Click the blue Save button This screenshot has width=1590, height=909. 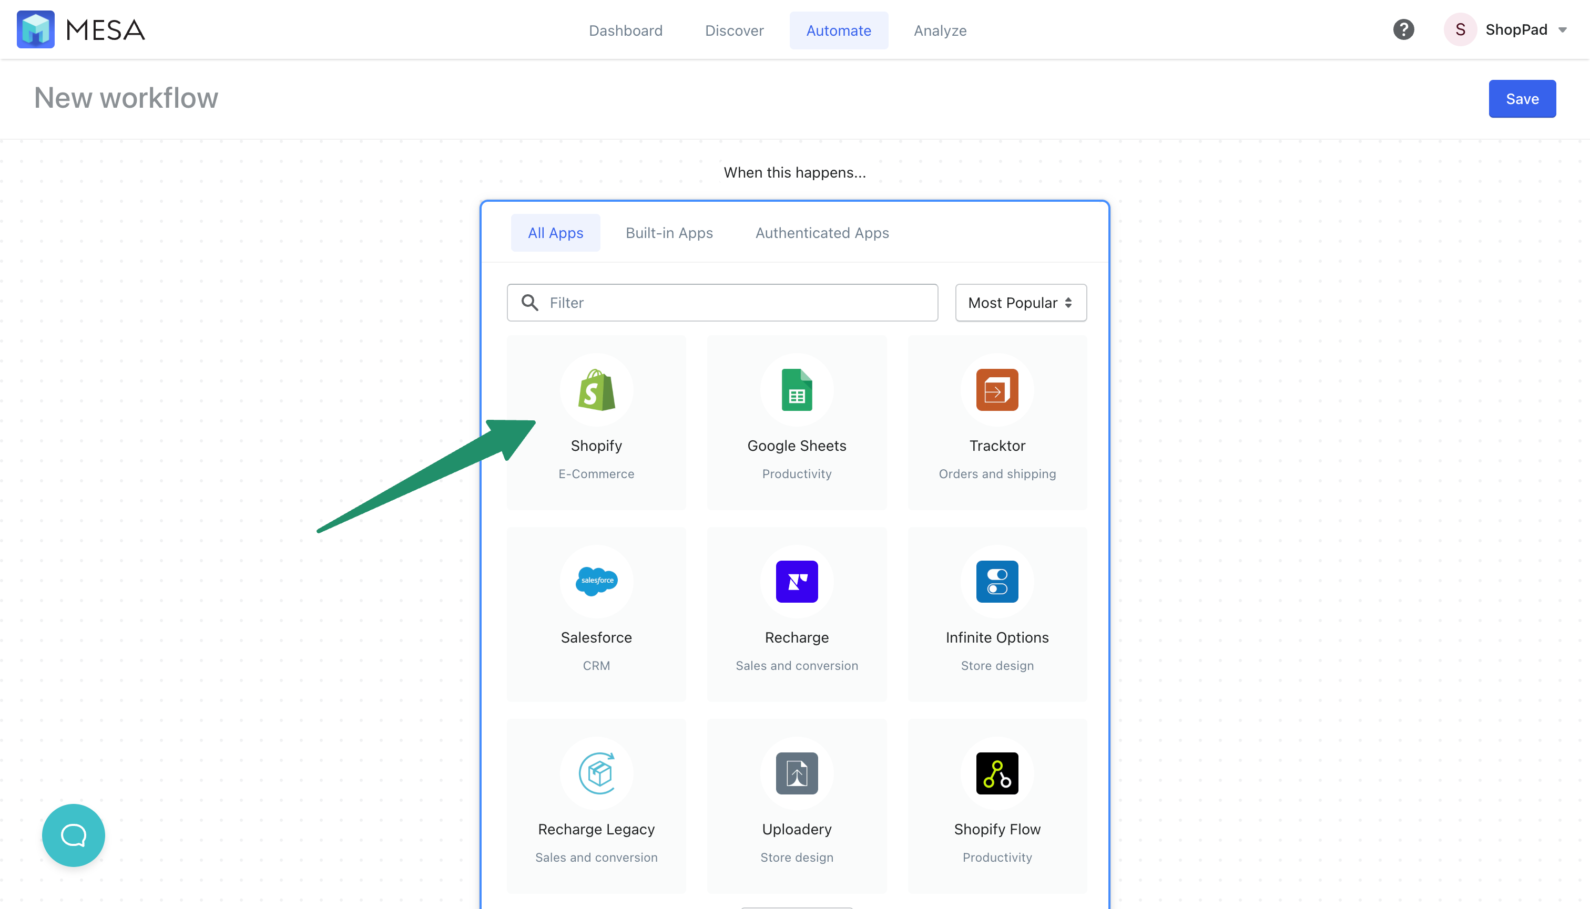point(1522,99)
